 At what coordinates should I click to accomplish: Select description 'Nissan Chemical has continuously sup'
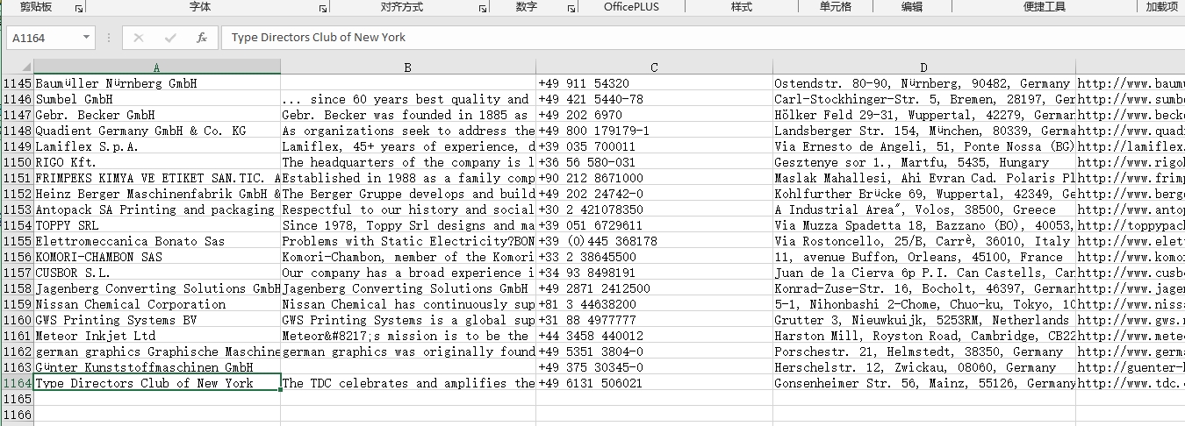(408, 304)
